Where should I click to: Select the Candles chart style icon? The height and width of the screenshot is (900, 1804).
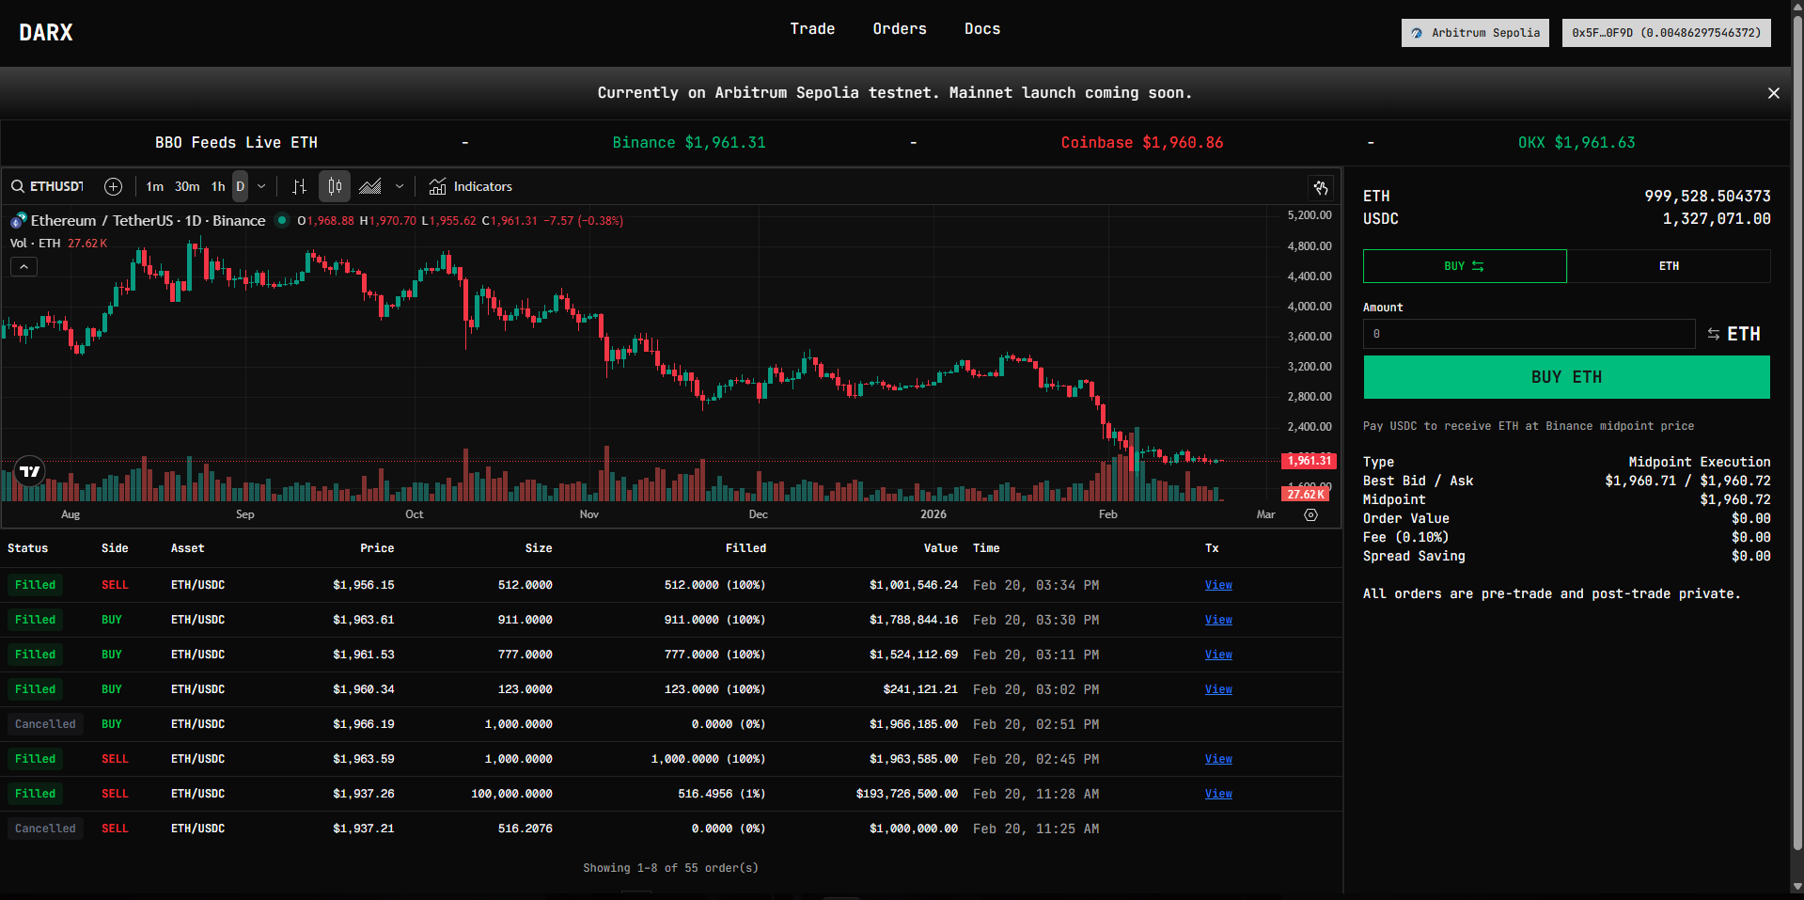[x=335, y=186]
